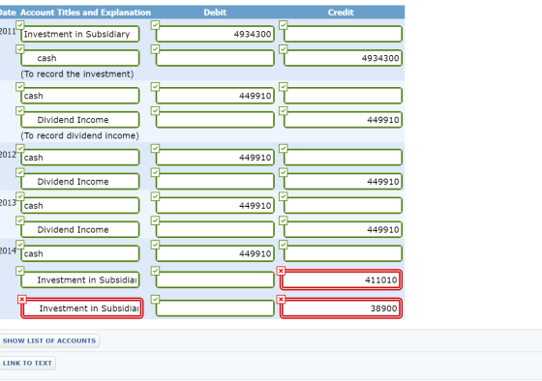Edit the credit field containing 4934300

pos(343,58)
